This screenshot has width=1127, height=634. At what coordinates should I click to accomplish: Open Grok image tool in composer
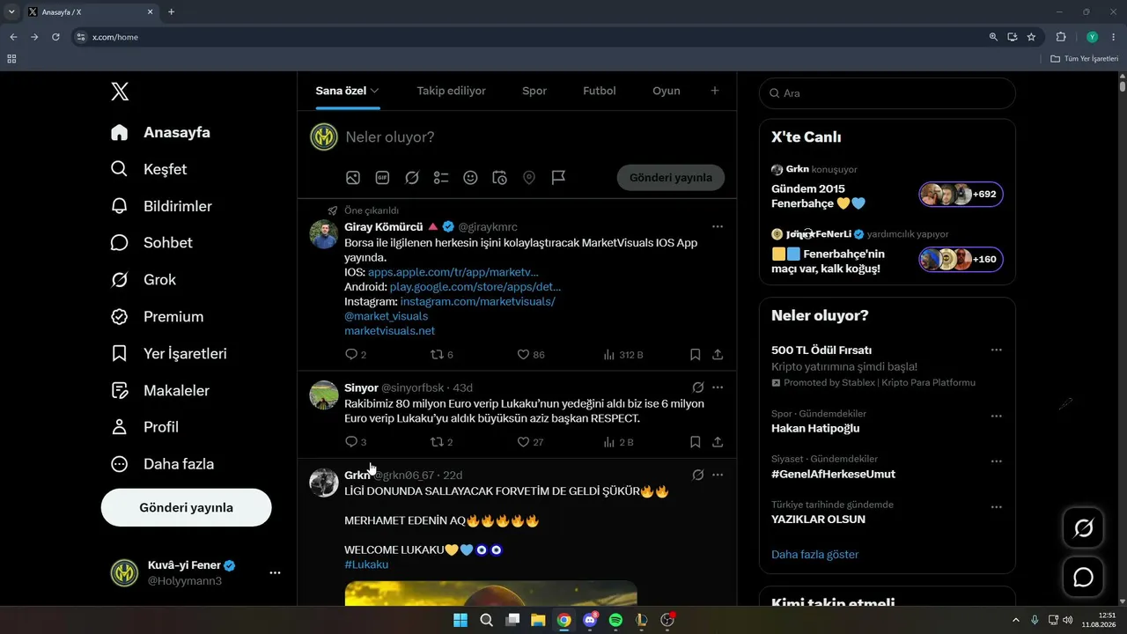(412, 178)
